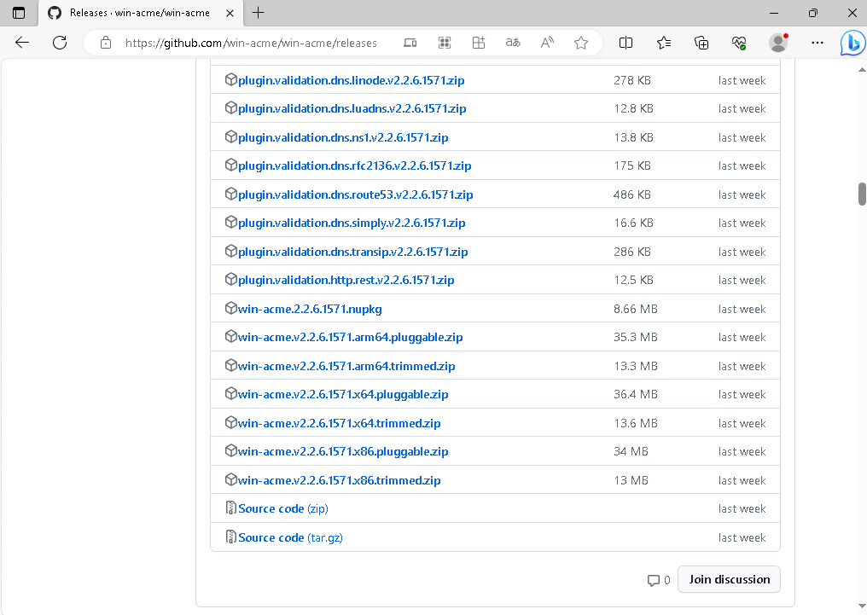The width and height of the screenshot is (867, 615).
Task: Reload the releases page
Action: [60, 43]
